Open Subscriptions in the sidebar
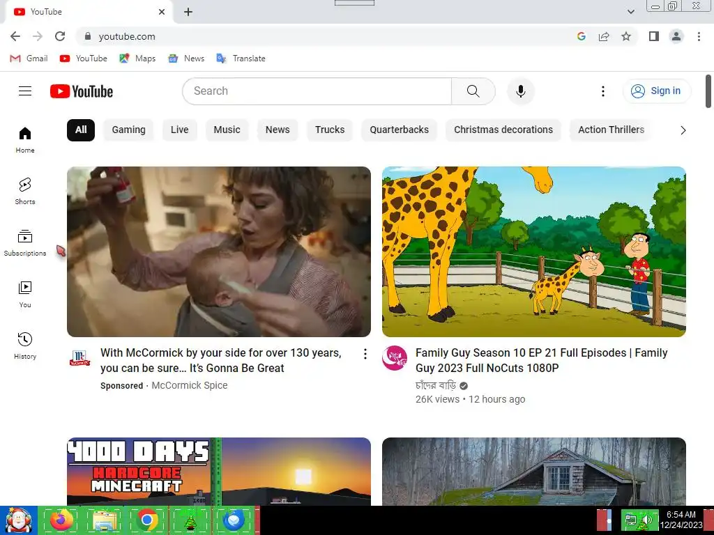The width and height of the screenshot is (714, 535). tap(25, 243)
